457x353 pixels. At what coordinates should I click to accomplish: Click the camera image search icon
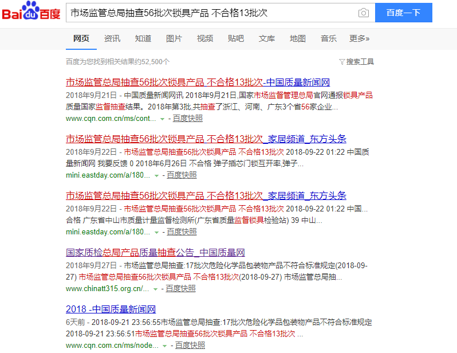tap(363, 13)
